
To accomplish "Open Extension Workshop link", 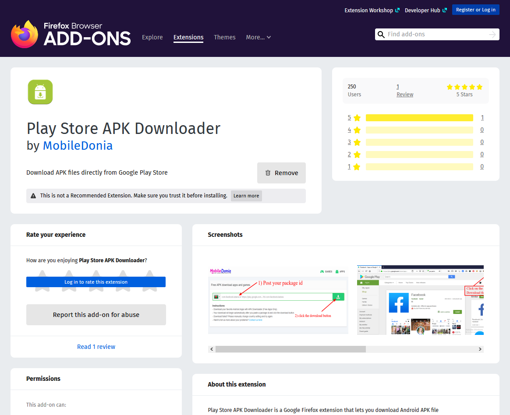I will [x=372, y=11].
